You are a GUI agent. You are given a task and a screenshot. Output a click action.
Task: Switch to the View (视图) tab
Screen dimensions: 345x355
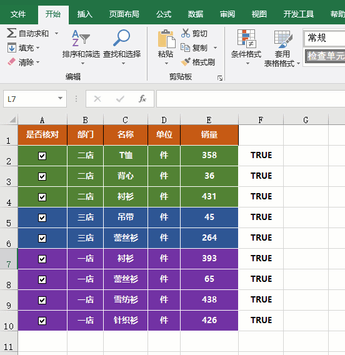(x=259, y=14)
